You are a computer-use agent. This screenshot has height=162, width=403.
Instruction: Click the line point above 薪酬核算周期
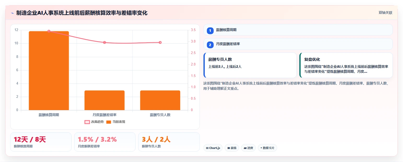click(49, 31)
